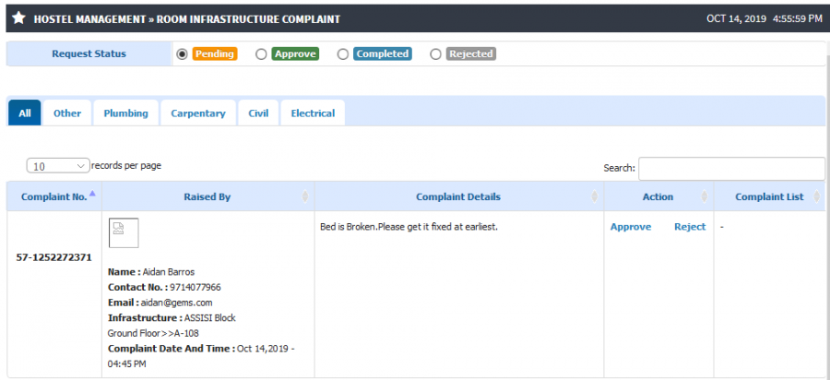Click the star favorite icon in header
830x380 pixels.
[x=18, y=18]
